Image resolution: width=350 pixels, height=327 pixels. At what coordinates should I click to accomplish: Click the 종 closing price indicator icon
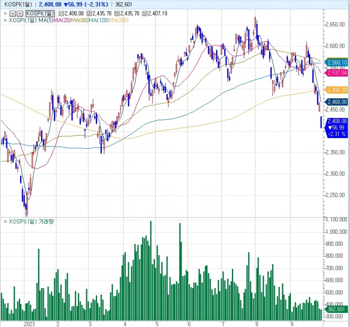(61, 14)
